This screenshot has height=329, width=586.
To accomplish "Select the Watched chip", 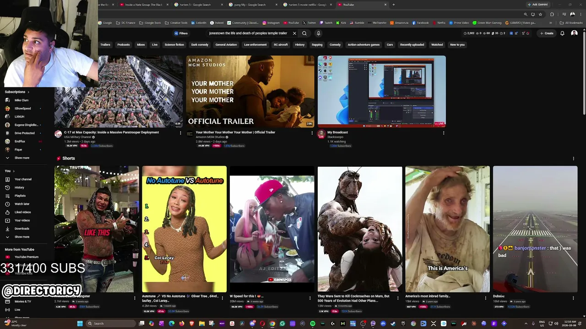I will pos(437,45).
